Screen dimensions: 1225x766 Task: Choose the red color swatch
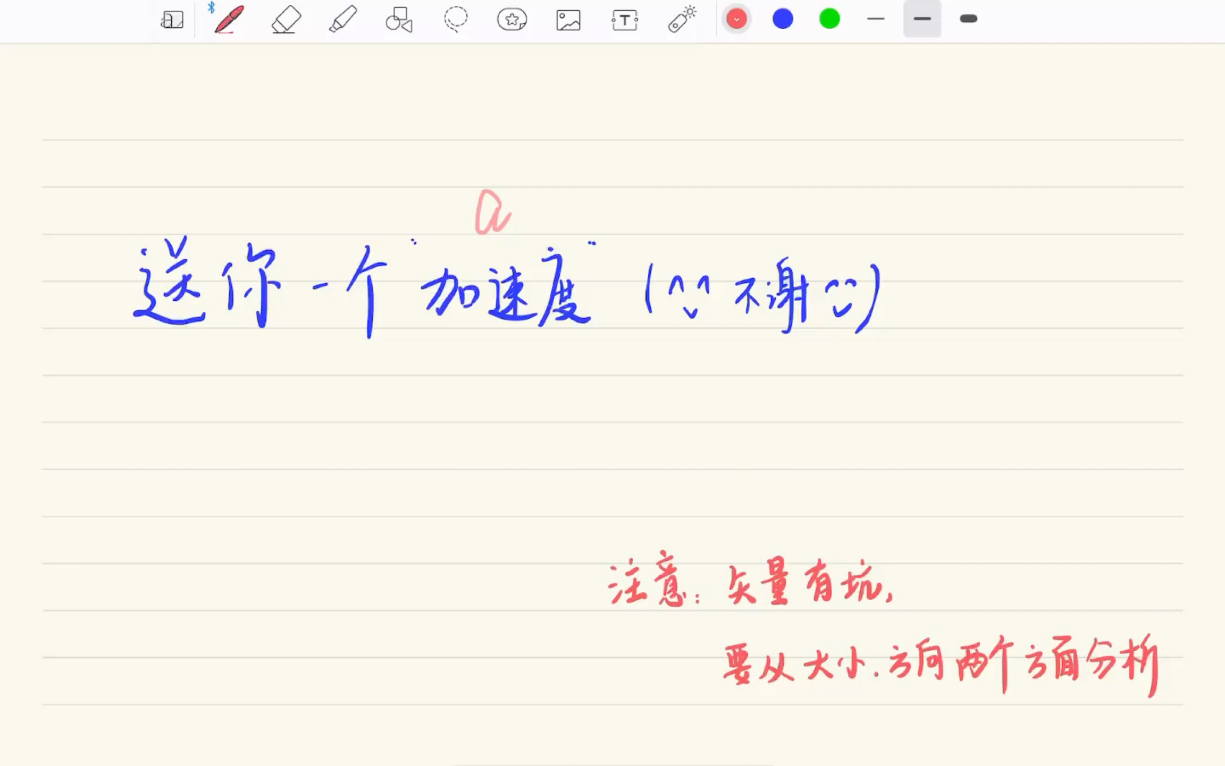coord(736,19)
